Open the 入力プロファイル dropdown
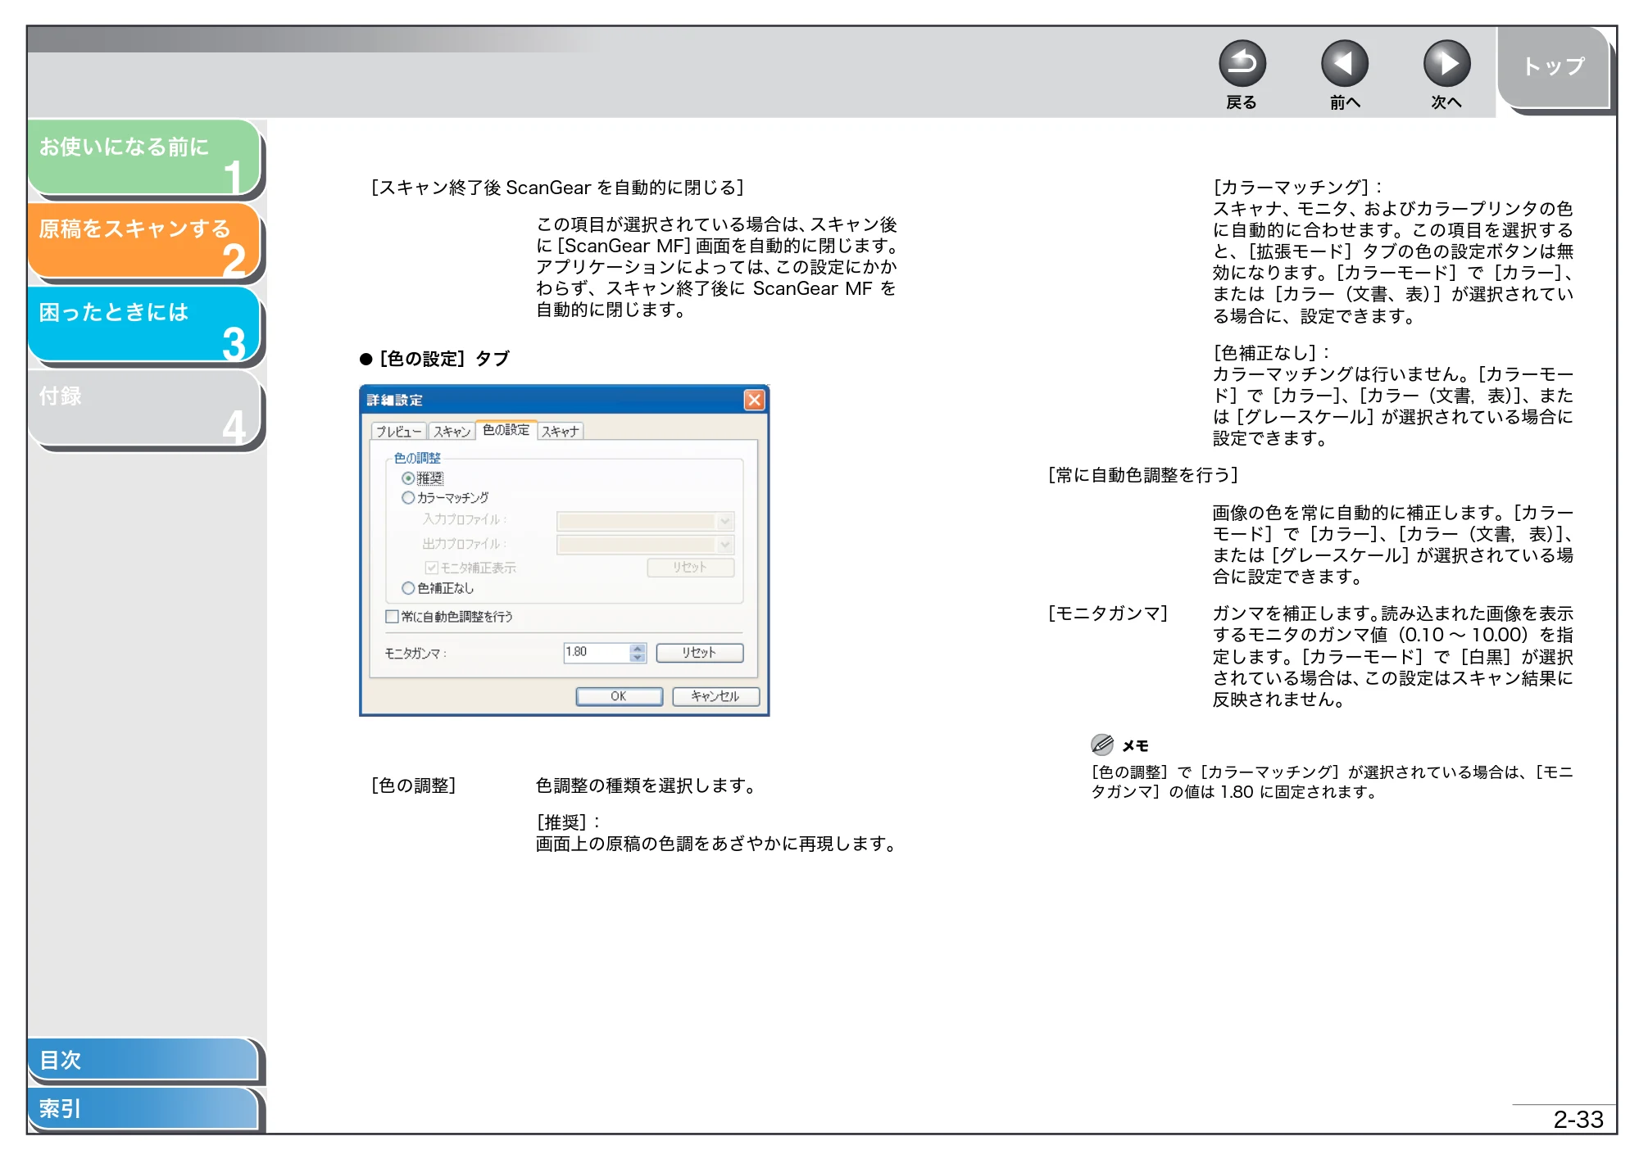 [645, 521]
